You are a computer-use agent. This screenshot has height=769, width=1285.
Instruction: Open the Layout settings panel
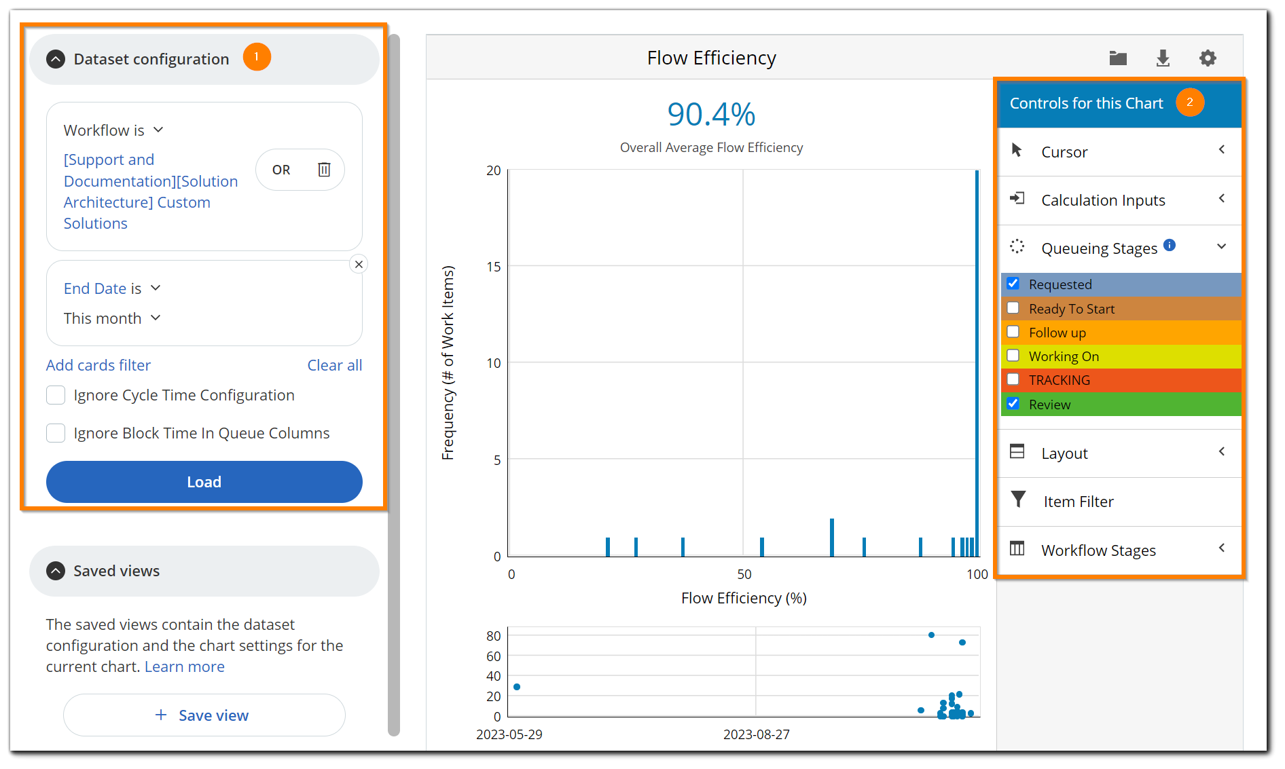click(1064, 453)
